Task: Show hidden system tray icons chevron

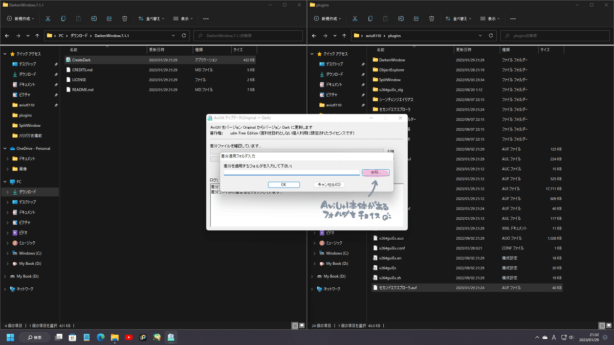Action: (x=537, y=337)
